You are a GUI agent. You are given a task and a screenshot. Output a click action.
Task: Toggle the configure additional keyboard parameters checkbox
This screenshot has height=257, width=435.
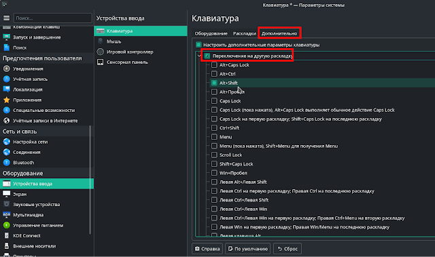198,45
